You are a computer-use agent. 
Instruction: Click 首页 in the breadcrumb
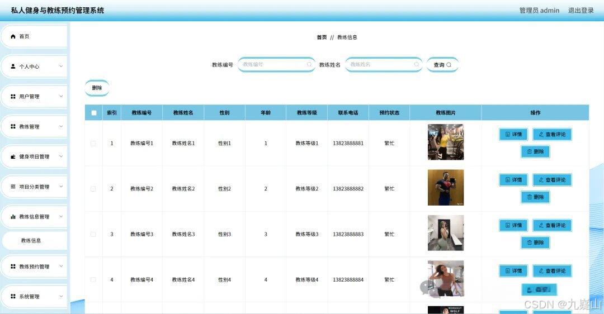322,37
